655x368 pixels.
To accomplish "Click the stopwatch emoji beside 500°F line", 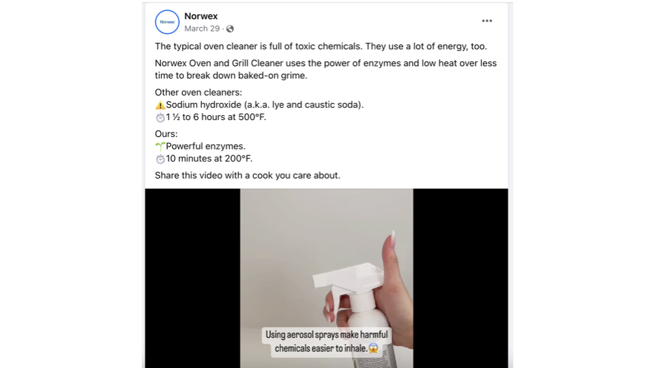I will click(160, 118).
